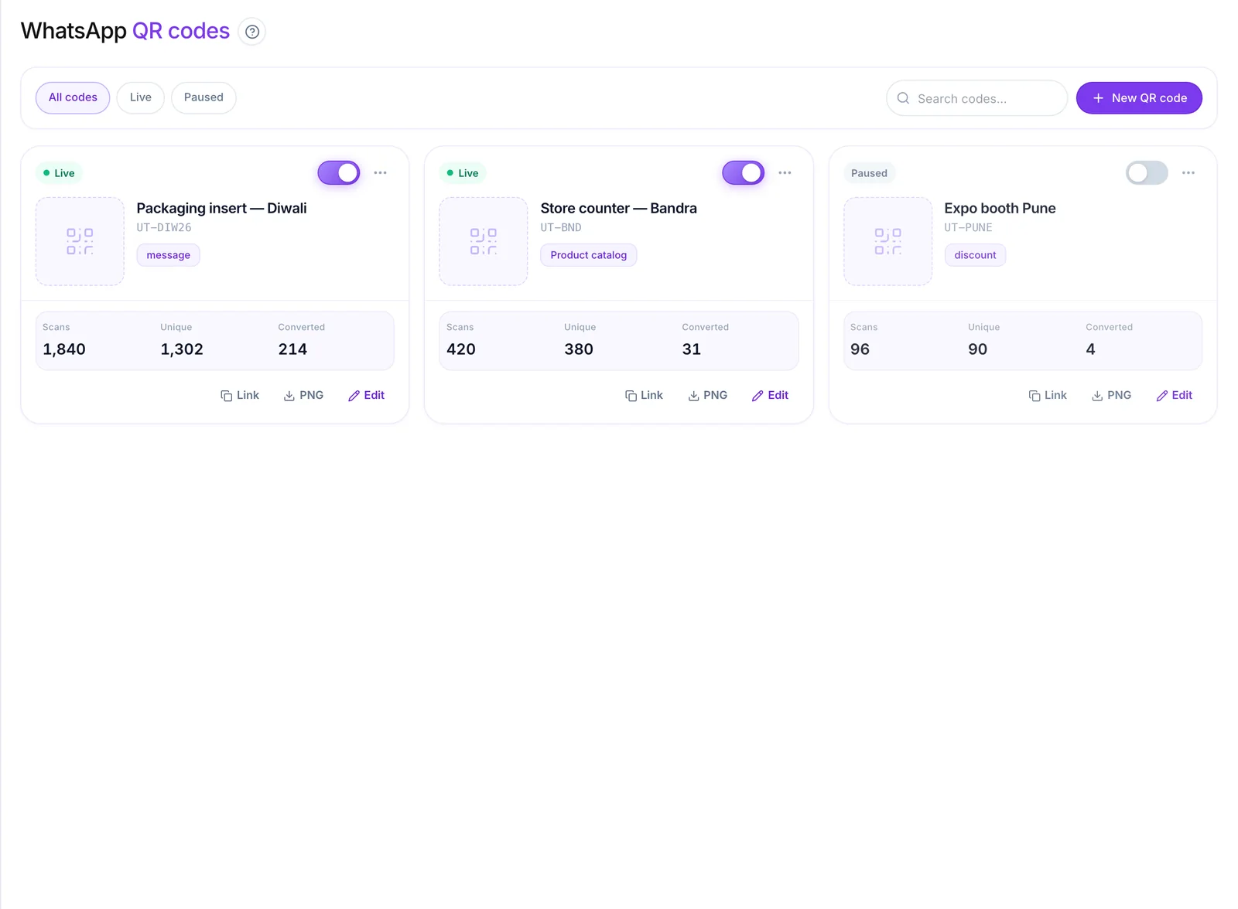Click the 420 scans value
The height and width of the screenshot is (909, 1238).
461,349
